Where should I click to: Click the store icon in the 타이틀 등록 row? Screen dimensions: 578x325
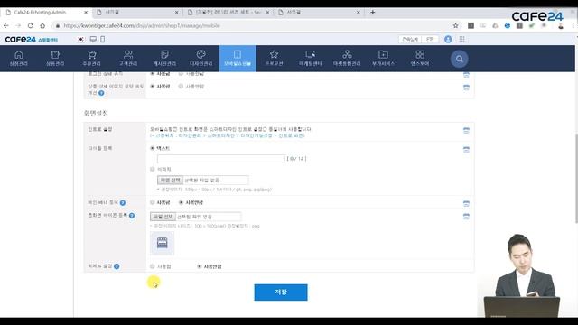(x=466, y=149)
